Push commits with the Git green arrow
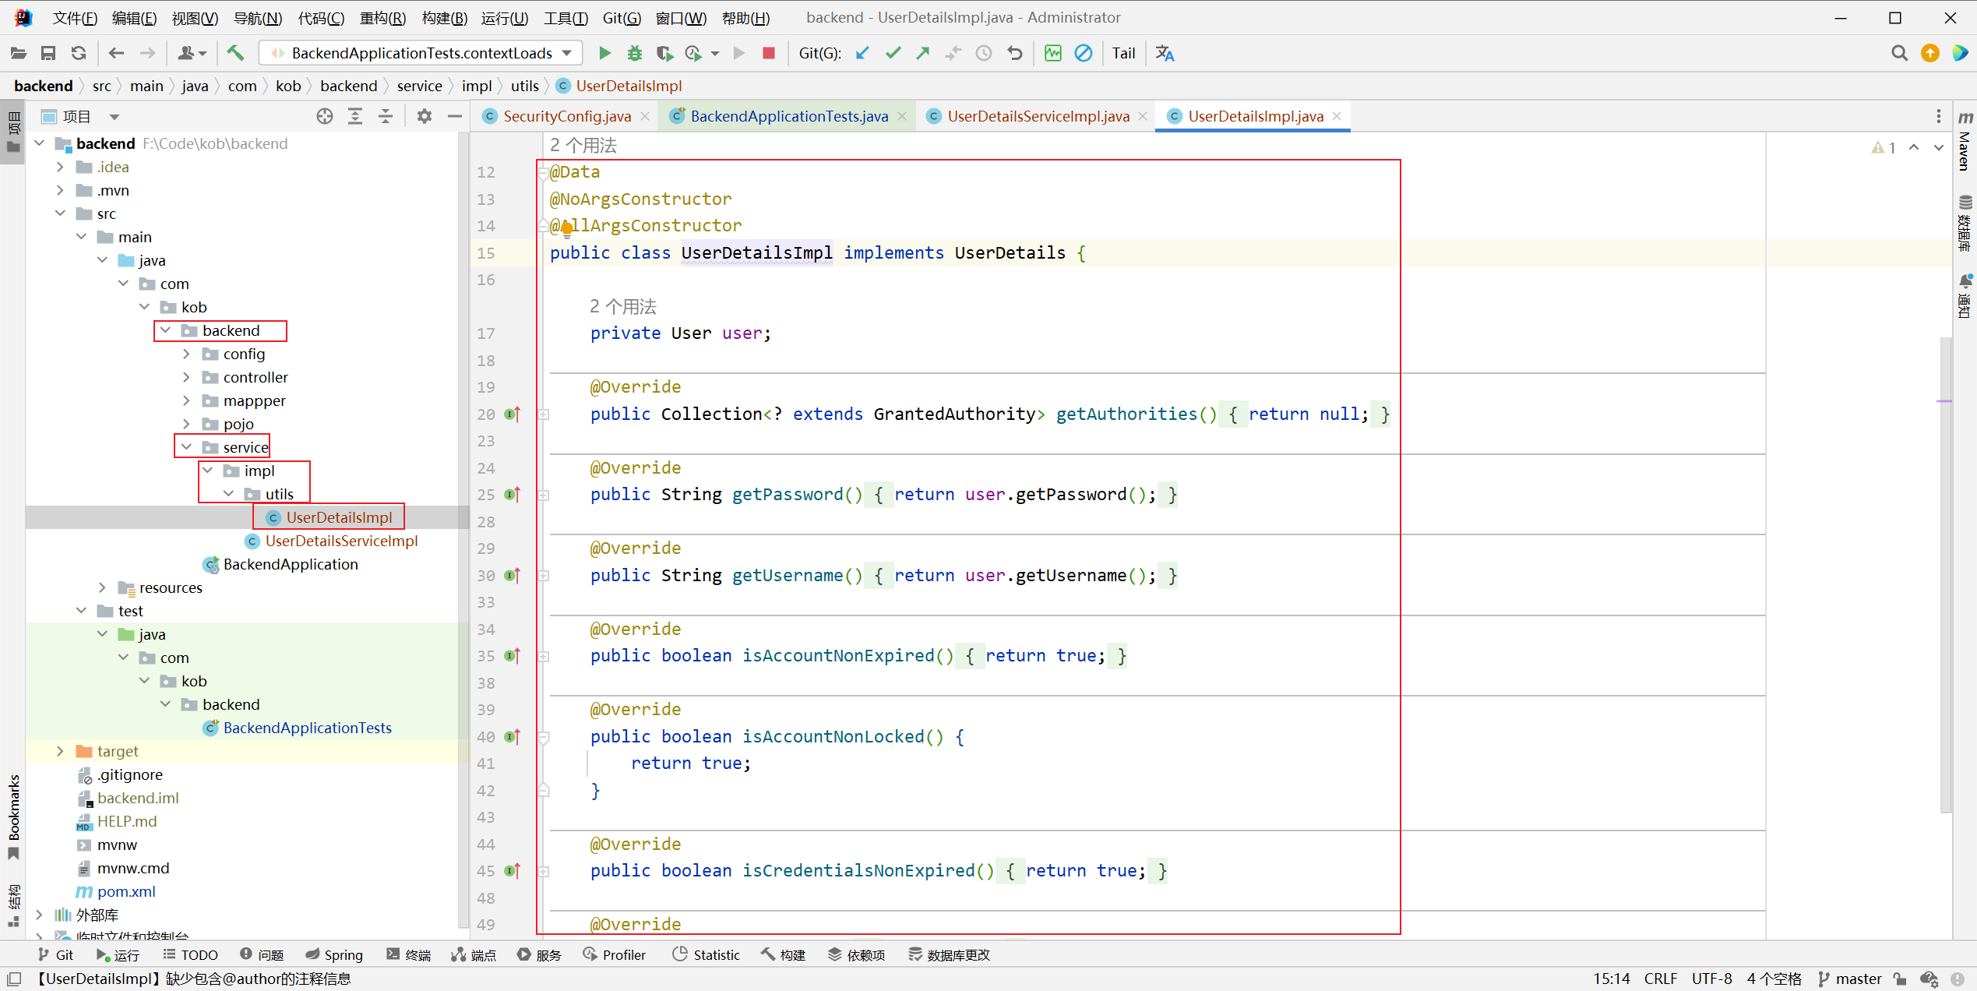 pos(923,53)
